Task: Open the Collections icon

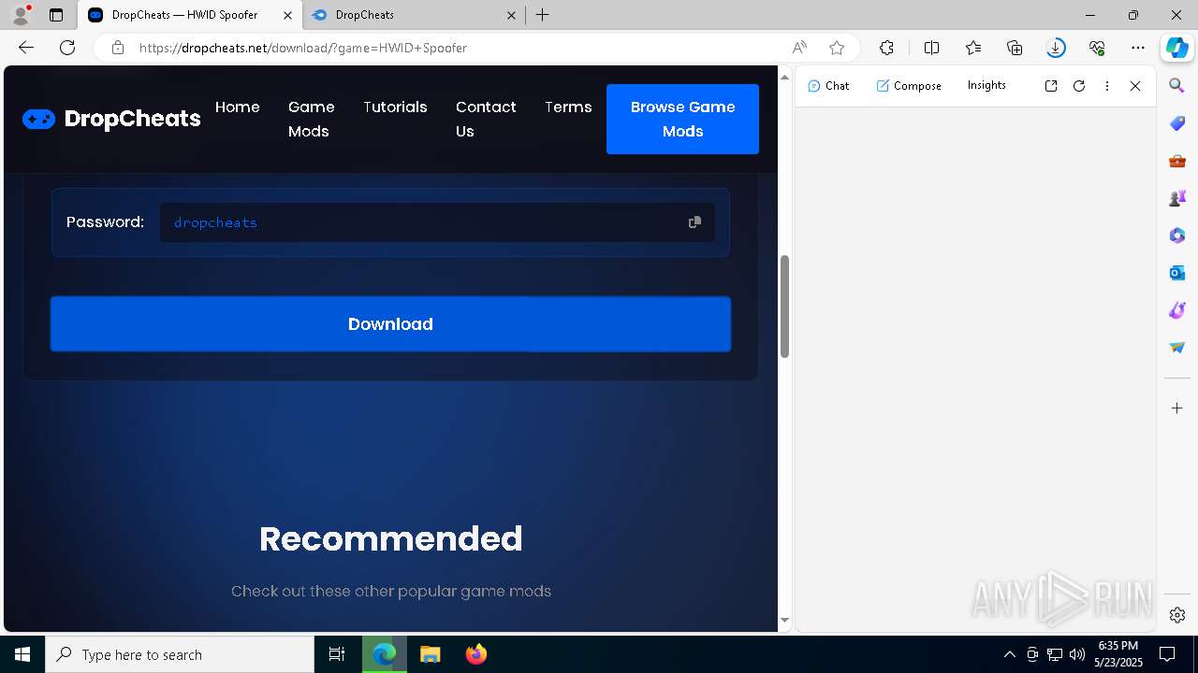Action: [1015, 48]
